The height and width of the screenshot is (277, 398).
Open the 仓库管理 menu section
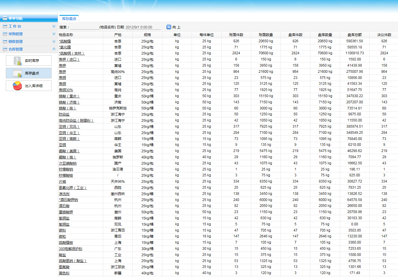[16, 49]
